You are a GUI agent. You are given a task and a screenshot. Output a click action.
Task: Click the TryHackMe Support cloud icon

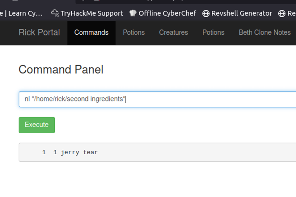tap(55, 13)
